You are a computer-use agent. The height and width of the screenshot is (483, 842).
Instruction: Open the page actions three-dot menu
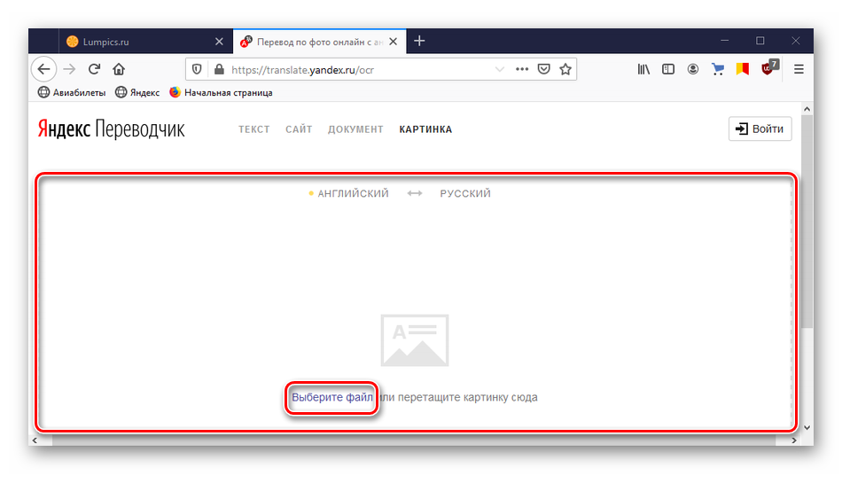(522, 69)
